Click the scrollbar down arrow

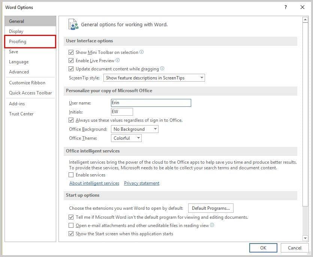[305, 238]
